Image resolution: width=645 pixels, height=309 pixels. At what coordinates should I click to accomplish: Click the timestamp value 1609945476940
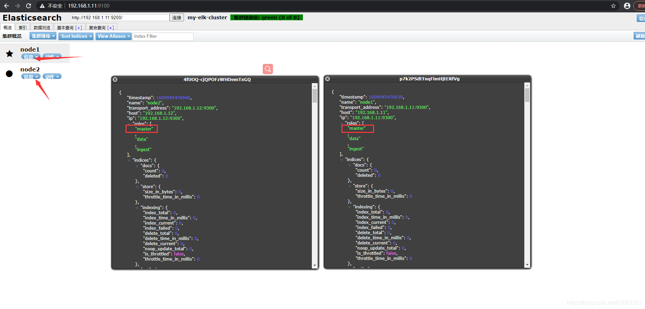[x=173, y=98]
